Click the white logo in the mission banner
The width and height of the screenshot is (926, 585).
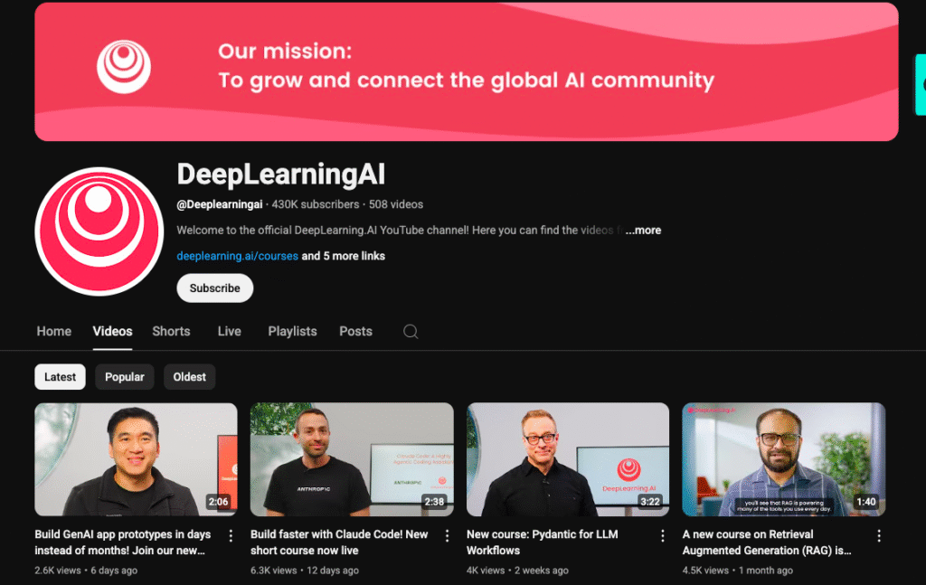click(123, 67)
